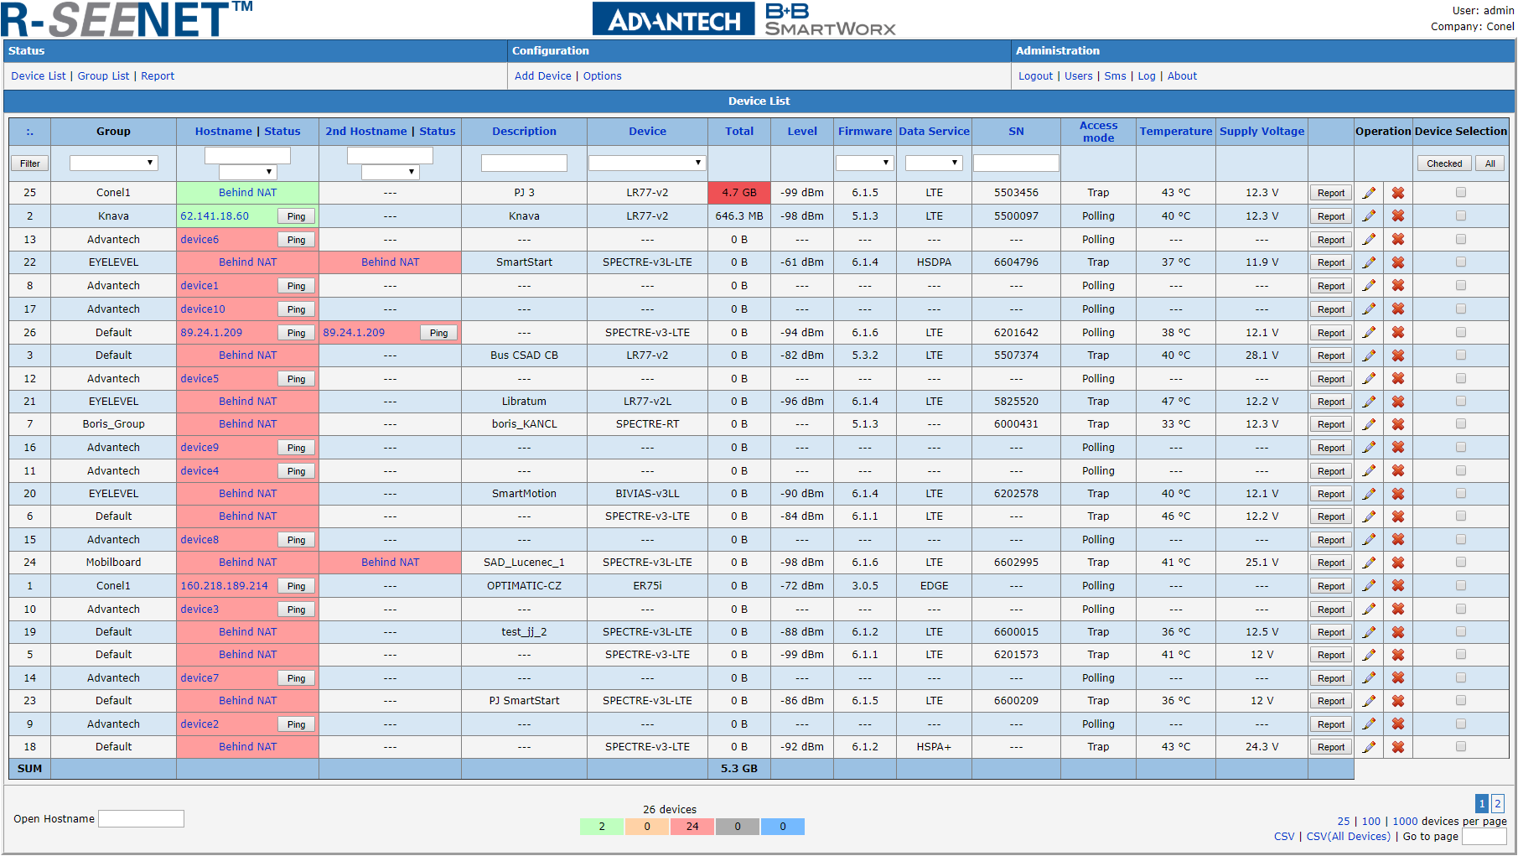Edit device10 using pencil icon
Viewport: 1518px width, 856px height.
[x=1369, y=309]
